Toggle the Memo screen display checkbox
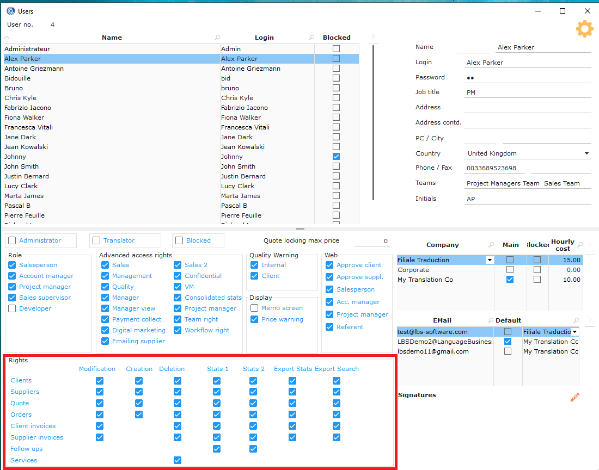Image resolution: width=599 pixels, height=470 pixels. pos(254,308)
